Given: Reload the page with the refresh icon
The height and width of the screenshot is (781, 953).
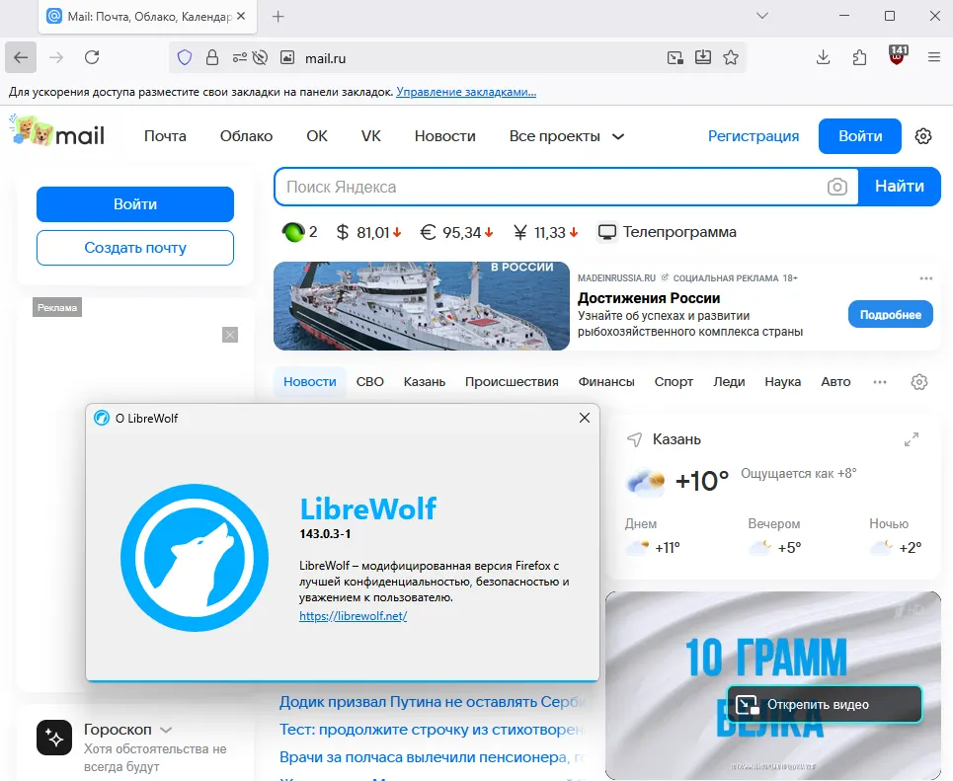Looking at the screenshot, I should pyautogui.click(x=92, y=57).
